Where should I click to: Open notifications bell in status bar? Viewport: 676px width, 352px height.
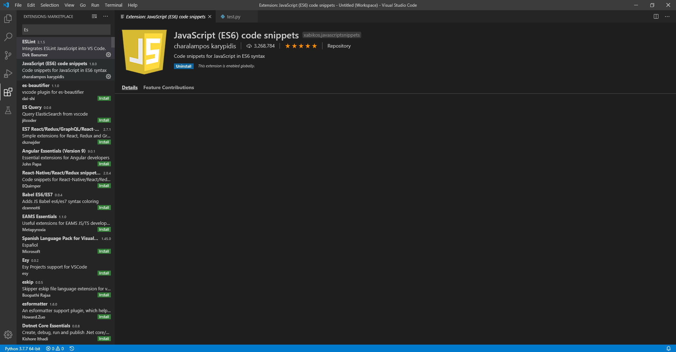[669, 348]
